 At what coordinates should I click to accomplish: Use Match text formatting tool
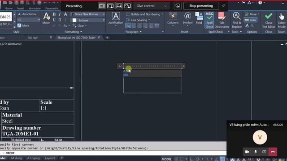(x=46, y=18)
